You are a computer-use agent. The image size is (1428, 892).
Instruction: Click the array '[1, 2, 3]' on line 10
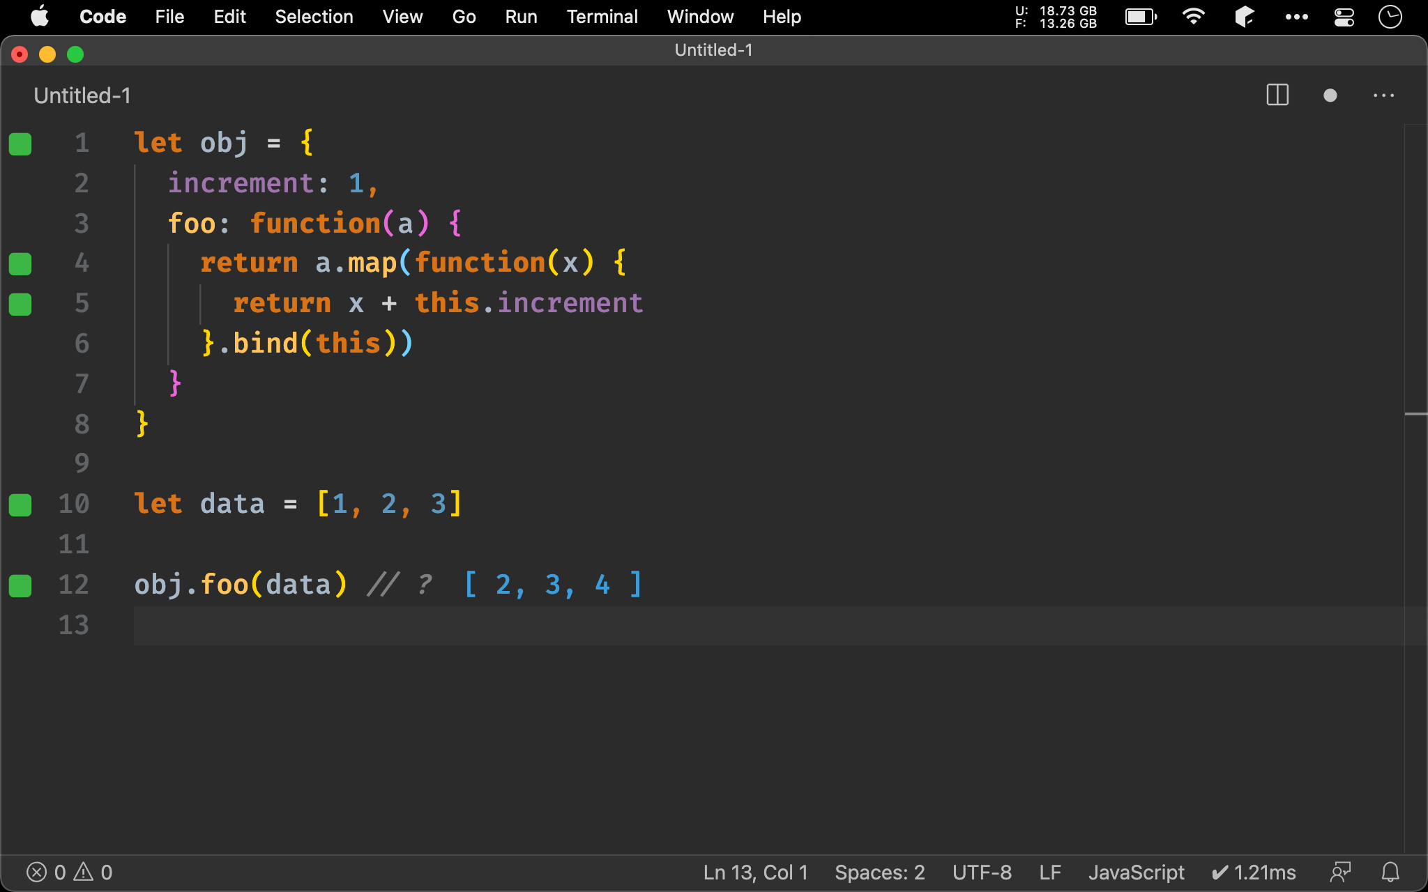[x=389, y=504]
